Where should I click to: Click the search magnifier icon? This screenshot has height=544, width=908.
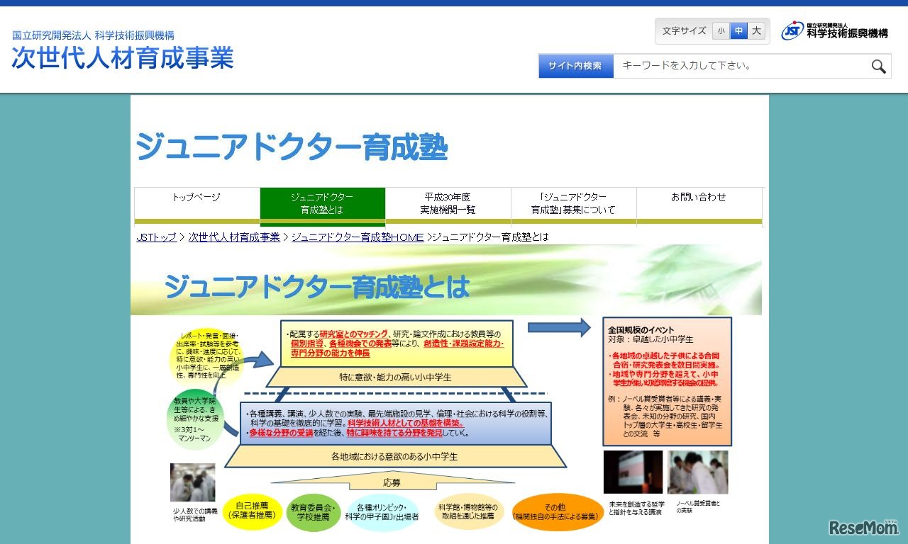pyautogui.click(x=878, y=66)
